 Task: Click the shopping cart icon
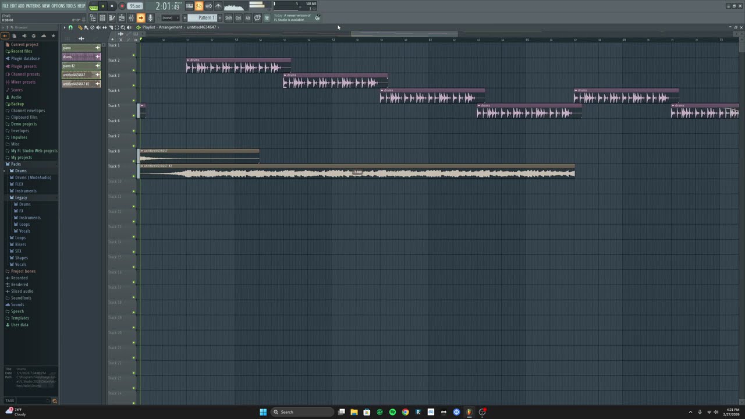coord(267,18)
